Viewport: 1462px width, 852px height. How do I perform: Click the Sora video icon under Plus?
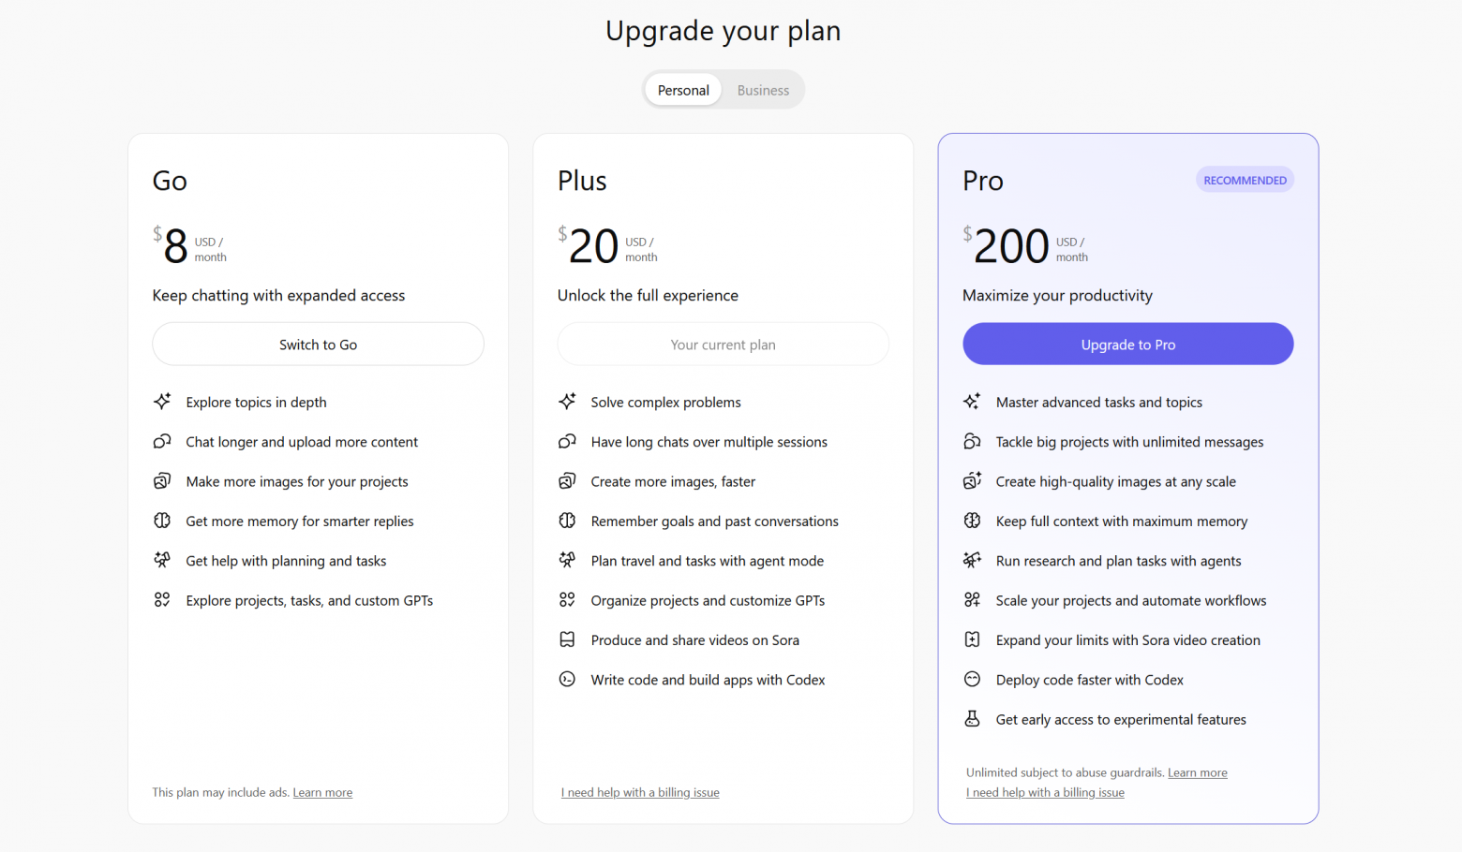[567, 640]
